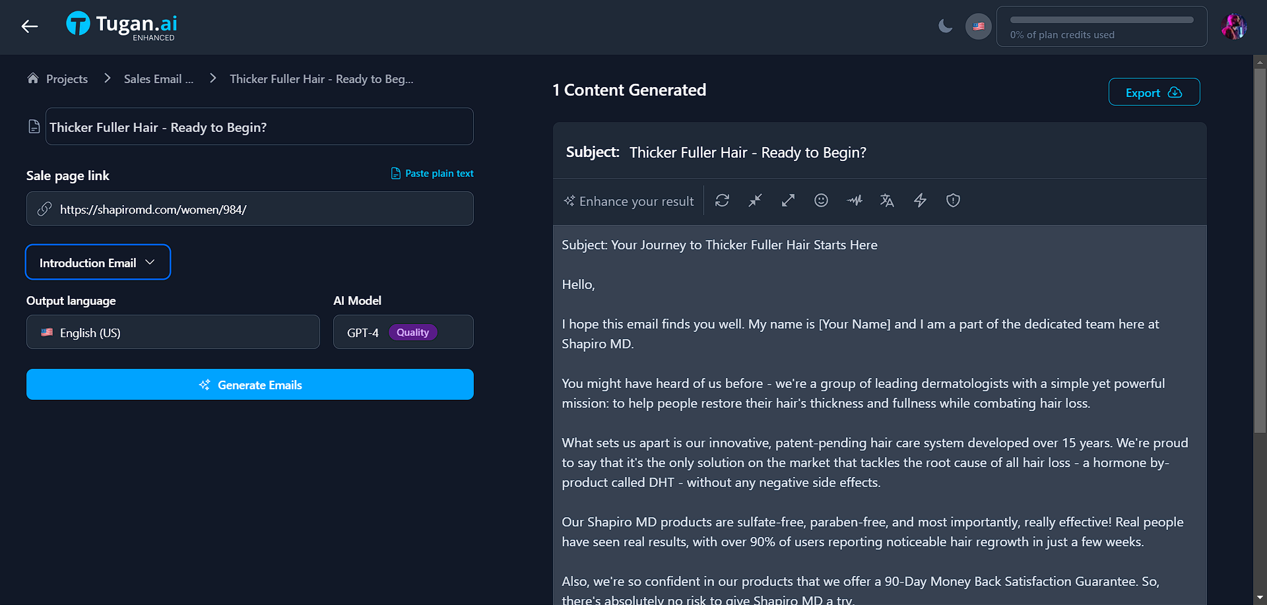Open the Thicker Fuller Hair breadcrumb
The width and height of the screenshot is (1267, 605).
pyautogui.click(x=321, y=79)
